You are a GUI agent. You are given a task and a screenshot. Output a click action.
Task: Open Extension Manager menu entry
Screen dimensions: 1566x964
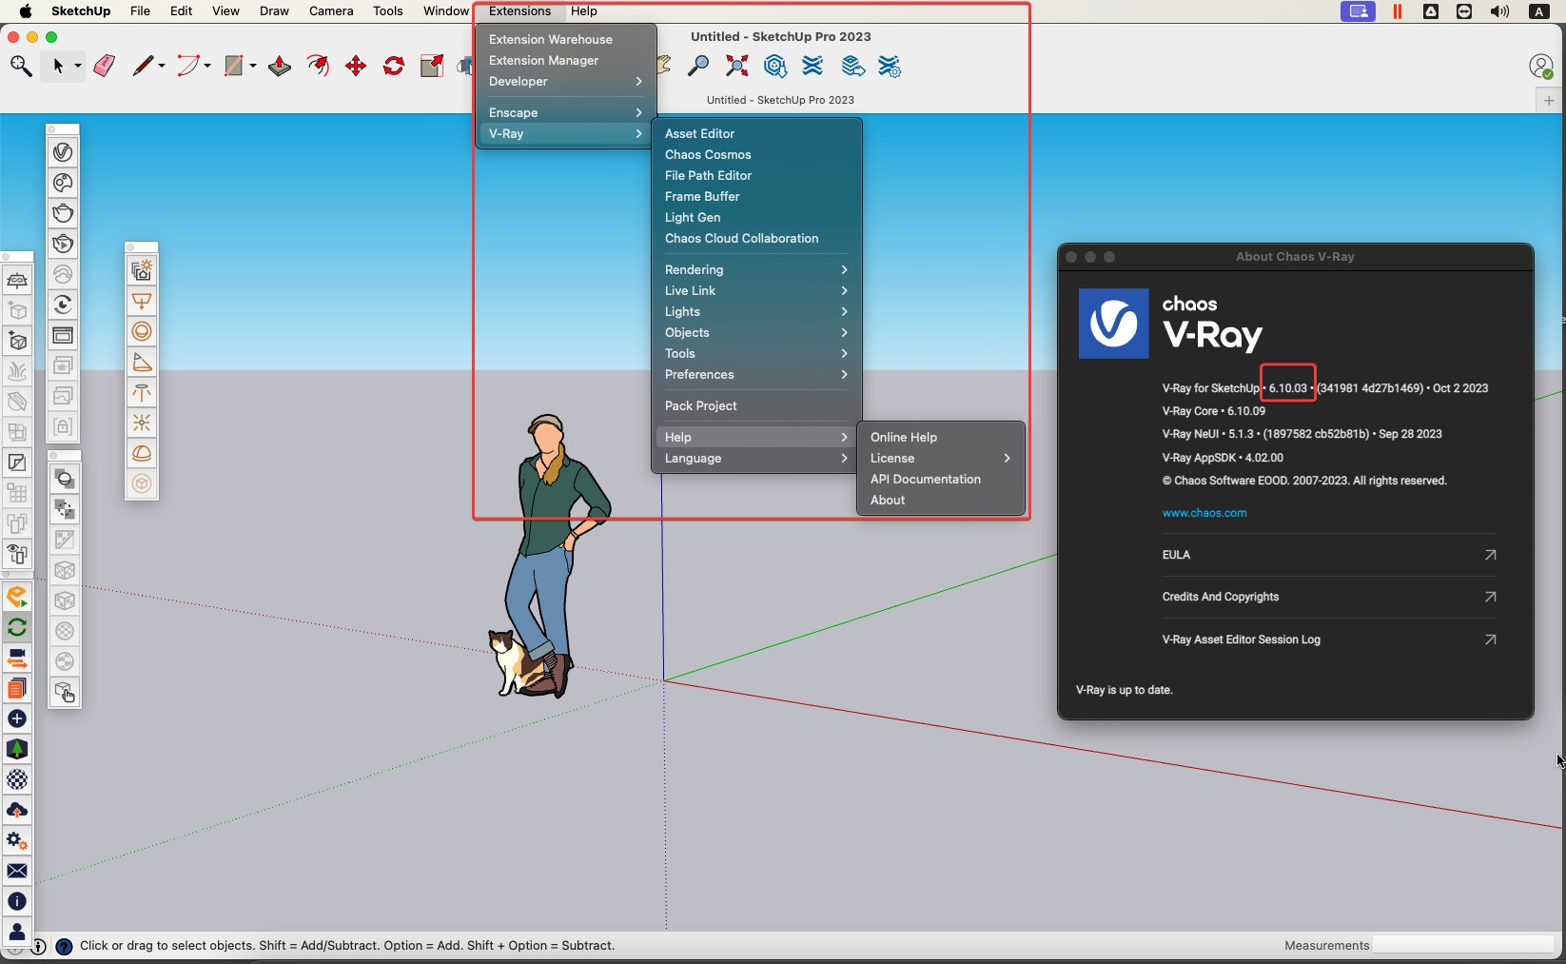click(x=565, y=61)
